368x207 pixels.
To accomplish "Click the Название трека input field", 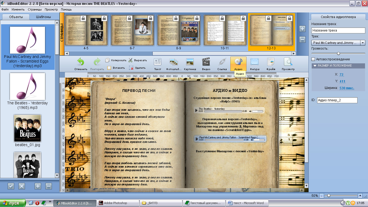I will coord(338,30).
